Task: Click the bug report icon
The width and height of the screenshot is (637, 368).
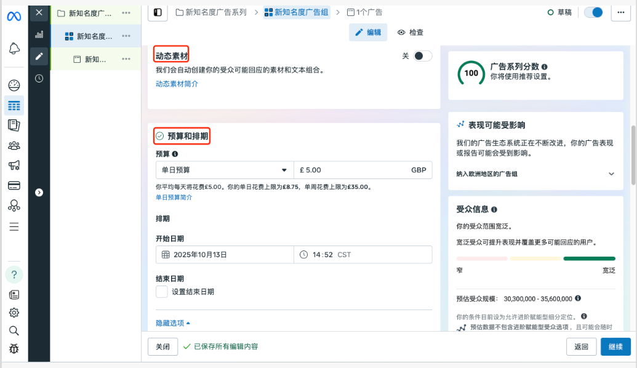Action: click(x=14, y=349)
